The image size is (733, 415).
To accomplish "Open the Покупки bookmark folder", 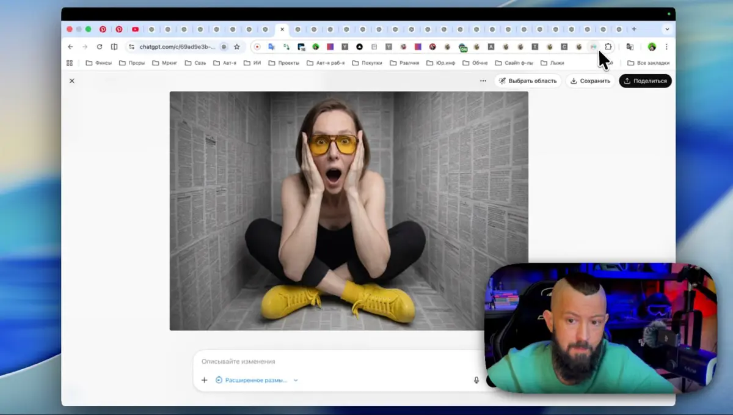I will (367, 63).
